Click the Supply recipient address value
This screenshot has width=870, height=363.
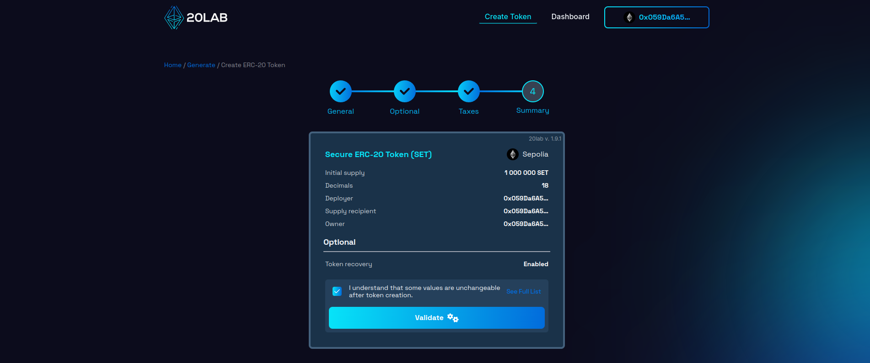pos(526,211)
